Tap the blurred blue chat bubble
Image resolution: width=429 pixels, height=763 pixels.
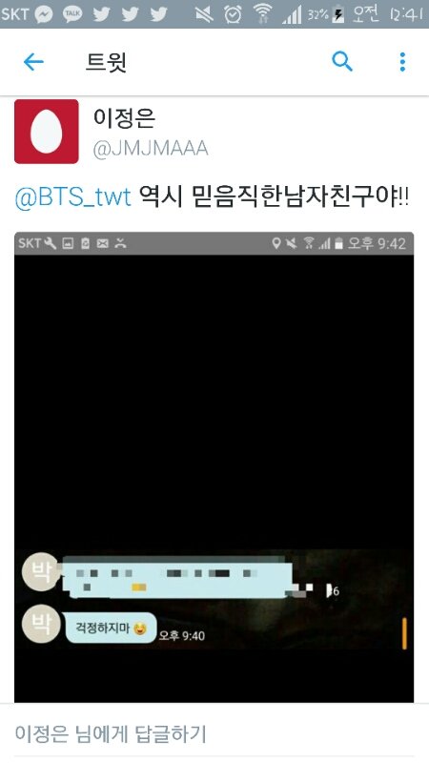click(178, 578)
